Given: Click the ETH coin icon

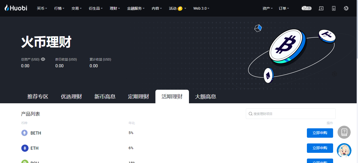Looking at the screenshot, I should (x=25, y=148).
